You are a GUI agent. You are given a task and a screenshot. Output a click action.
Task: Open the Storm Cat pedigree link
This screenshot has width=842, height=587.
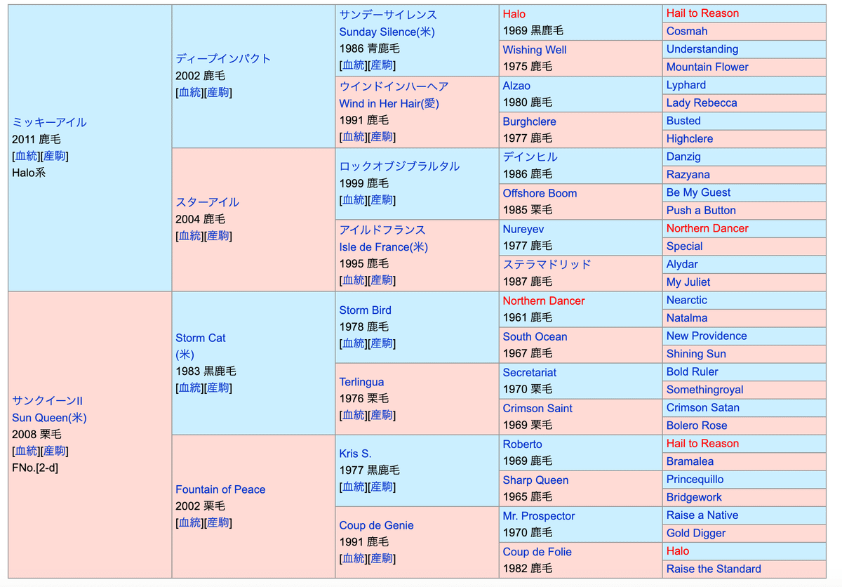[201, 338]
